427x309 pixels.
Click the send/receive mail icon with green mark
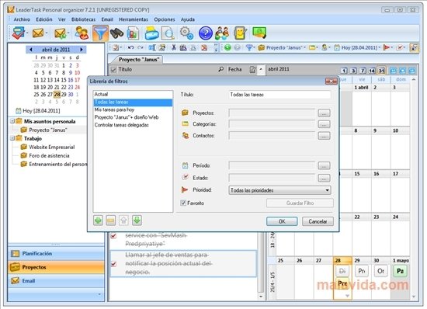[60, 33]
